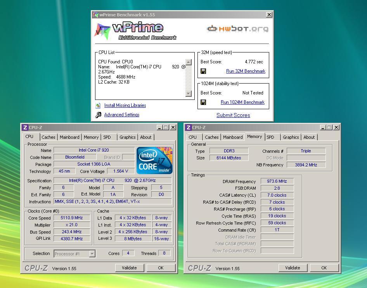Open Caches tab in left CPU-Z window
The image size is (367, 288).
pyautogui.click(x=48, y=137)
